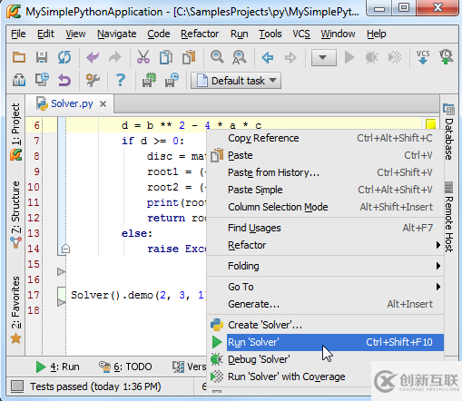This screenshot has height=401, width=462.
Task: Open the Default task dropdown
Action: pos(236,81)
